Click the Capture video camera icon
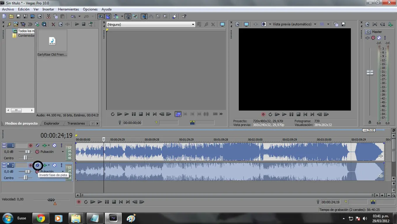The width and height of the screenshot is (397, 224). (23, 24)
